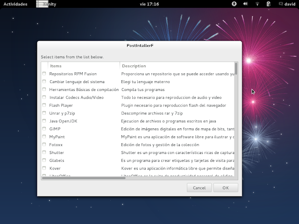Click the Unrar y p7zip item name
Screen dimensions: 299x224
point(62,113)
